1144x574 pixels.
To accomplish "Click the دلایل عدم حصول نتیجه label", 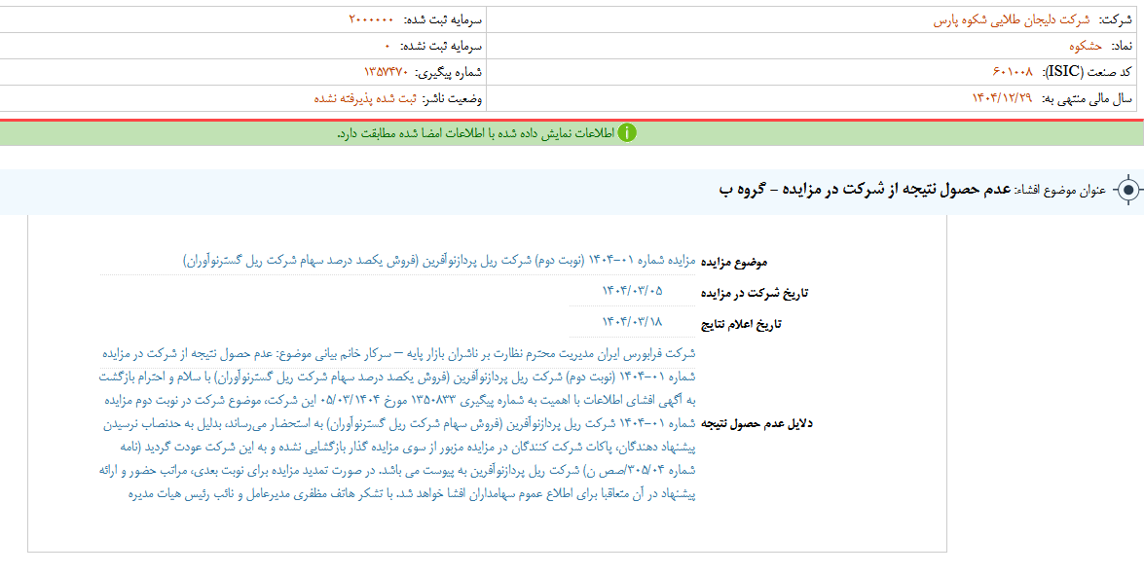I will coord(757,424).
